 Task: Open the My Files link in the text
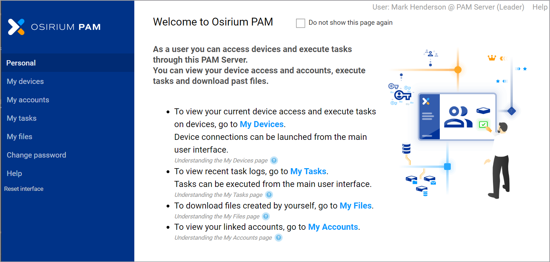click(x=355, y=205)
